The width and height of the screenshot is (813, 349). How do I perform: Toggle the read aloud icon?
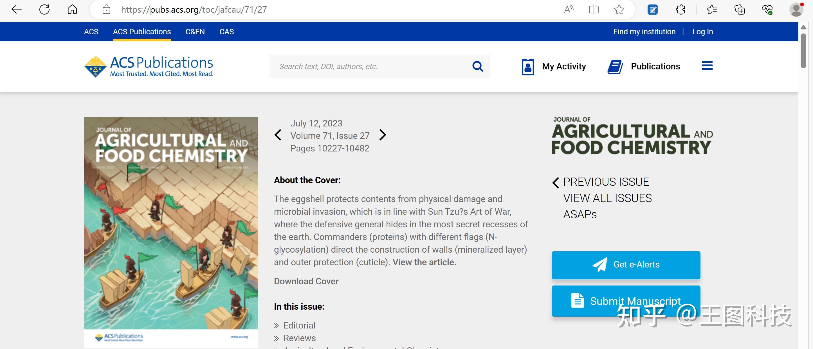click(569, 10)
